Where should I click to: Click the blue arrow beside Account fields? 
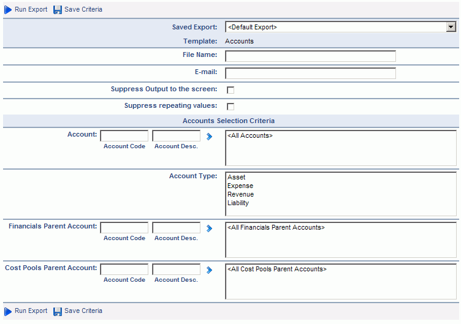pos(209,137)
